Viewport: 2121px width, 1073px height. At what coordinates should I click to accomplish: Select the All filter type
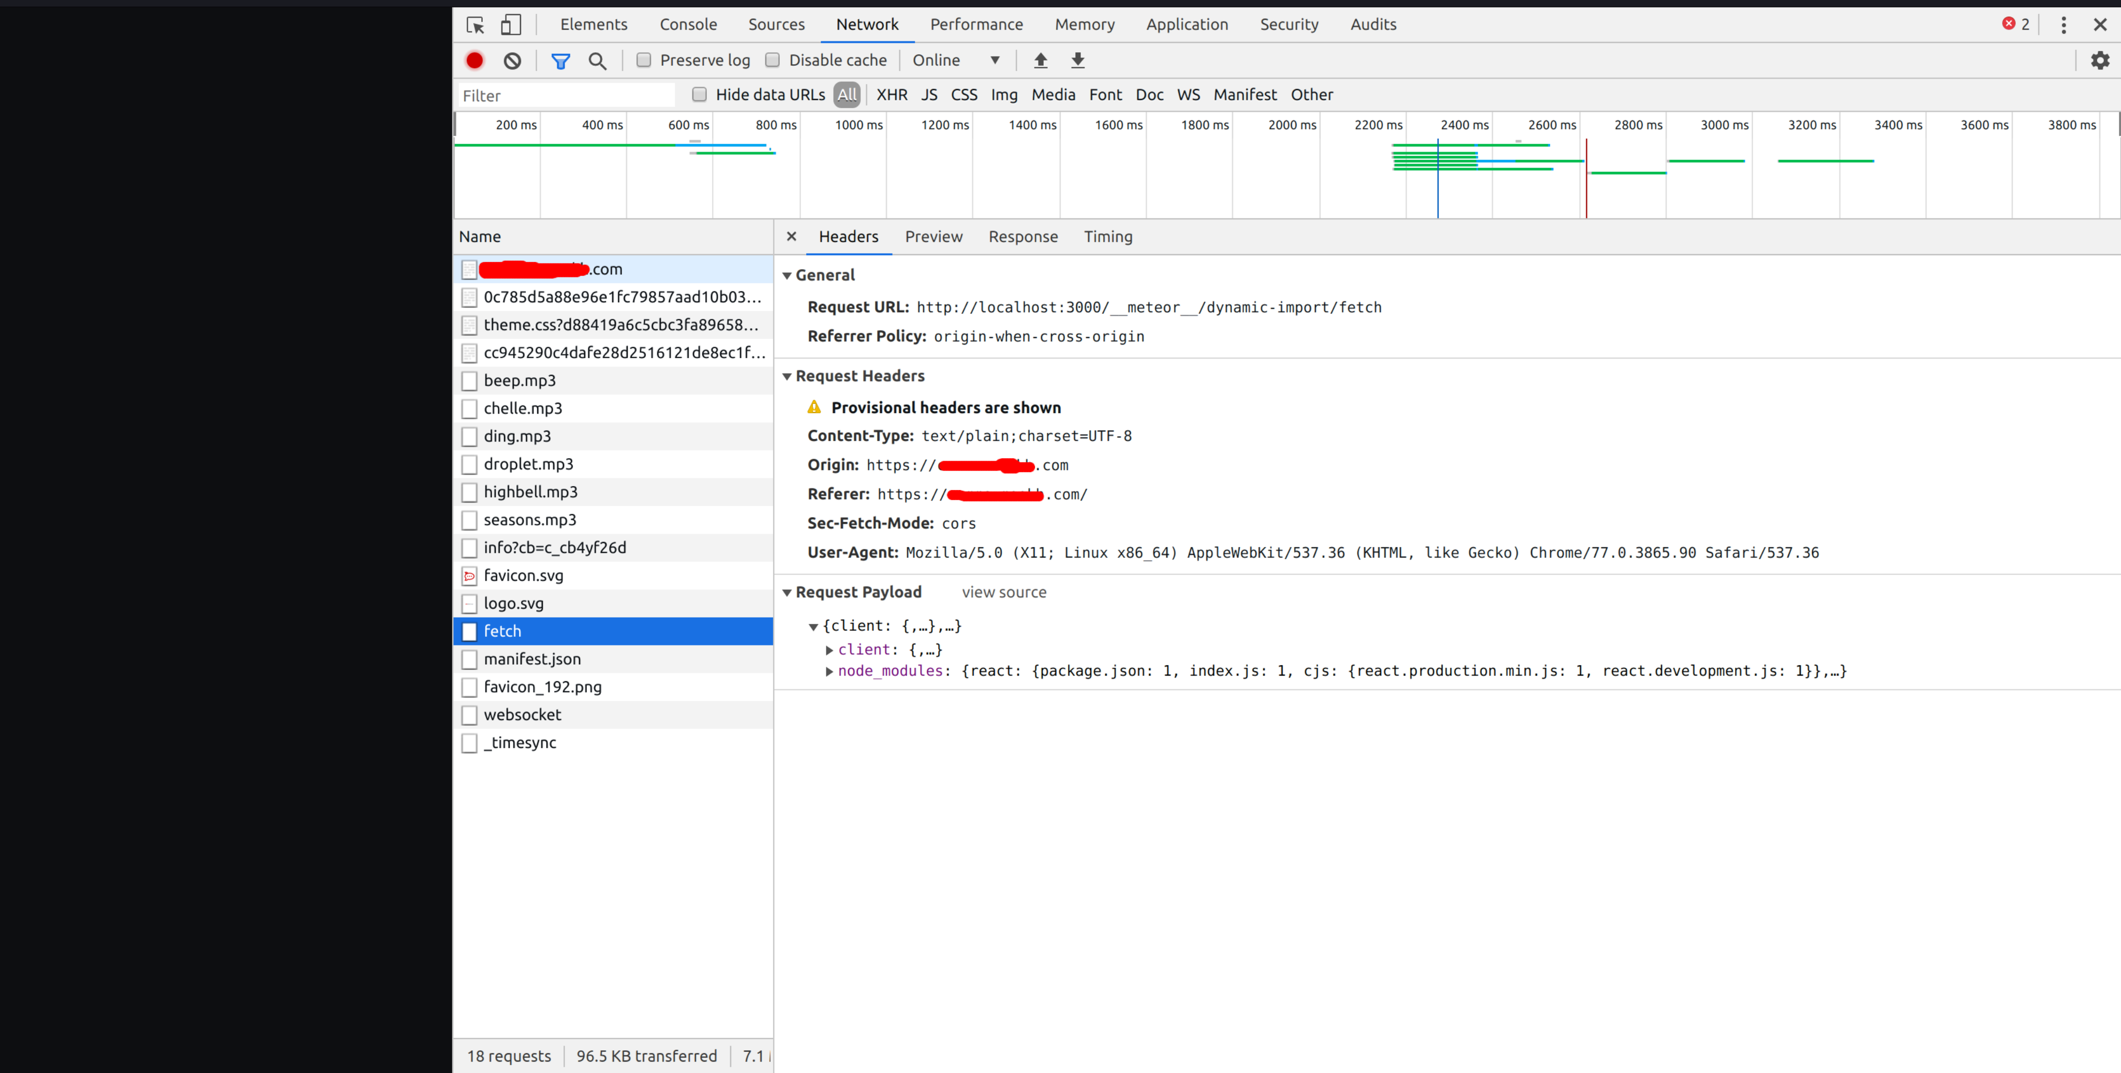click(x=847, y=95)
